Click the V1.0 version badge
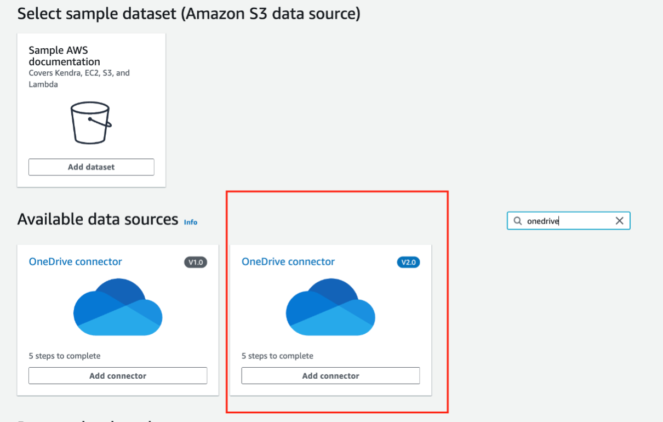This screenshot has width=663, height=422. pos(196,263)
